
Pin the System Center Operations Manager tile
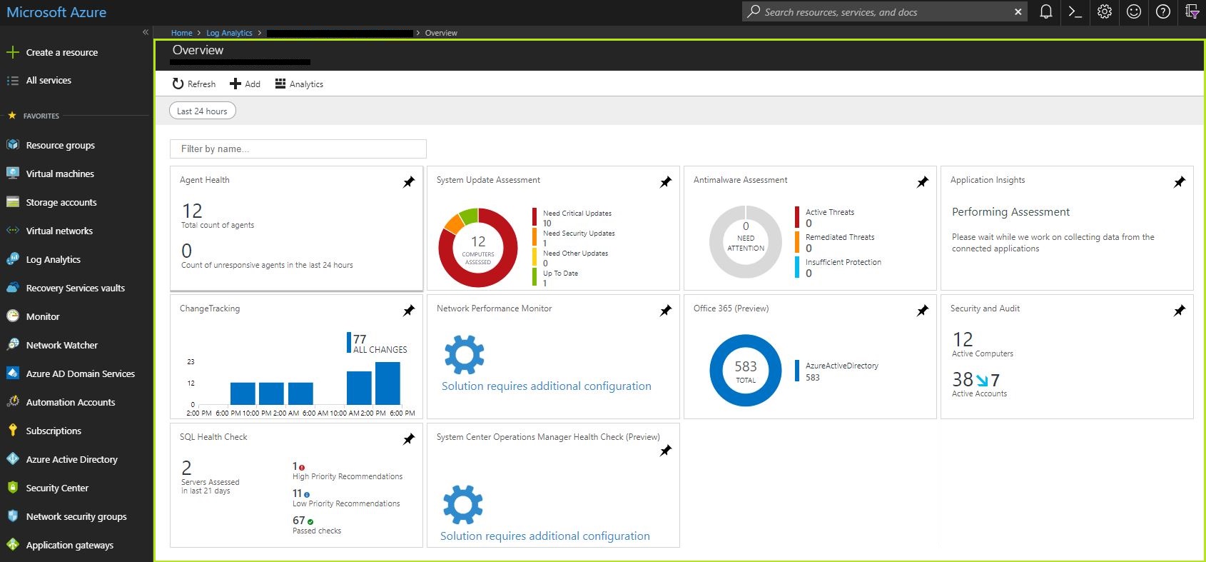[x=666, y=451]
